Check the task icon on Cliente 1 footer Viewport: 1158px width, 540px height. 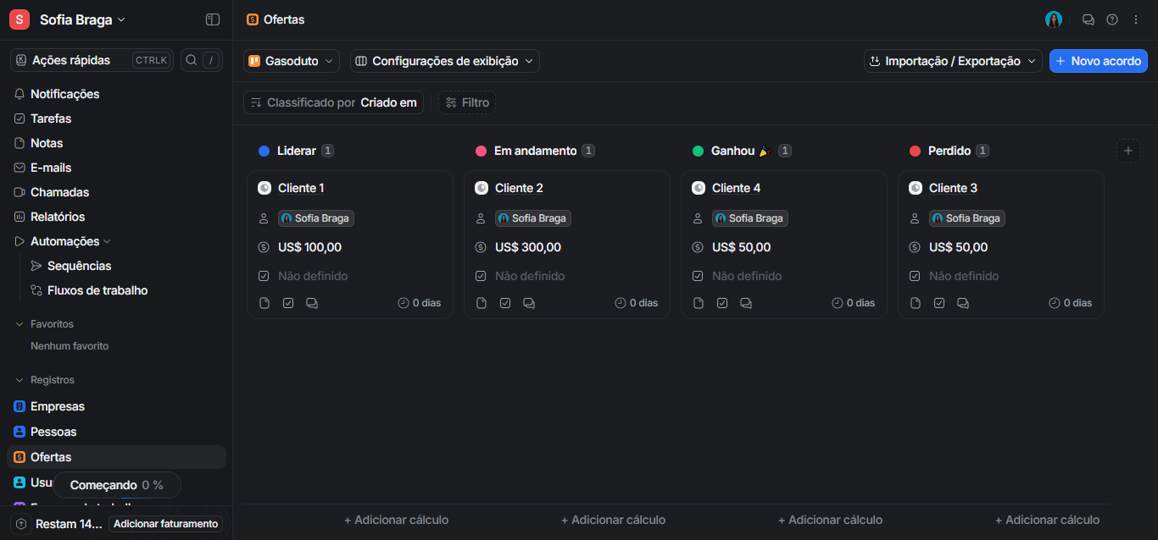pyautogui.click(x=288, y=302)
